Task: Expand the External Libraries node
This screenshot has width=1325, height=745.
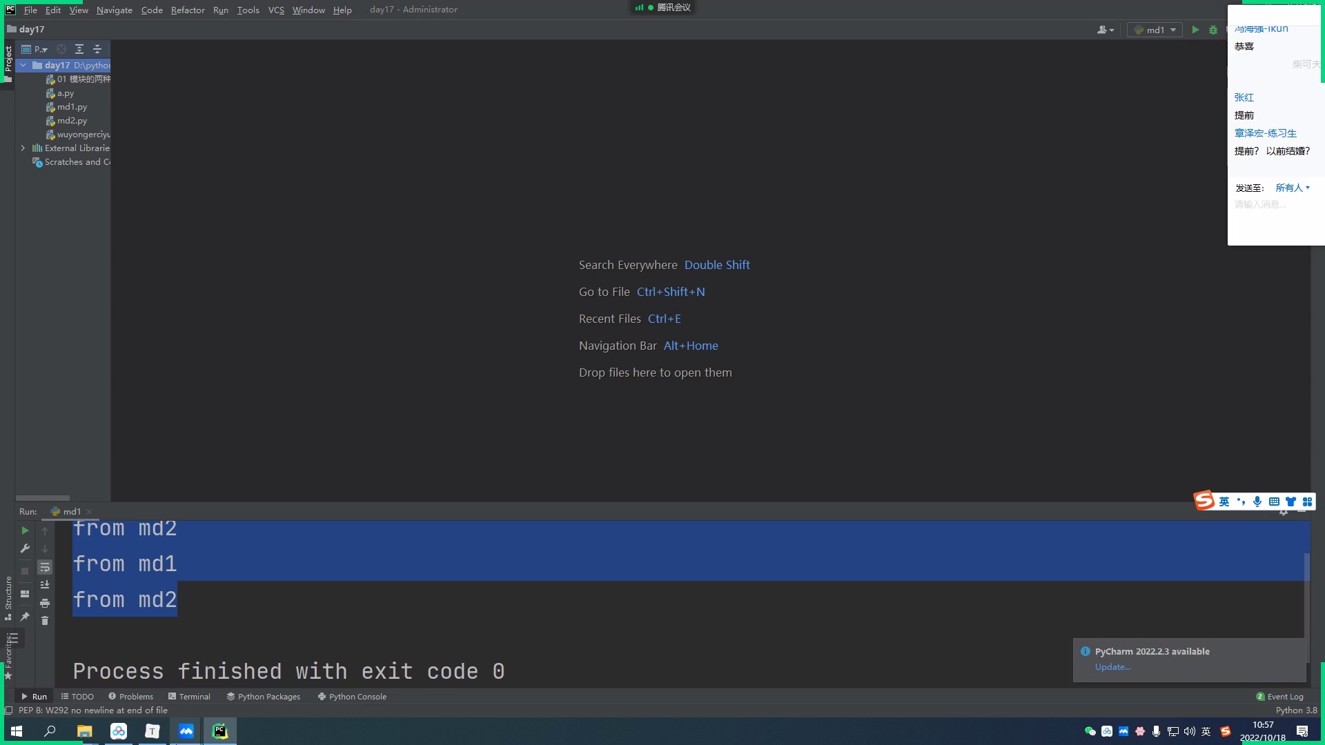Action: pos(23,148)
